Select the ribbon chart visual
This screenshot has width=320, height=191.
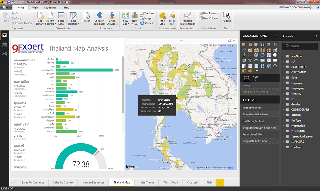coord(275,50)
